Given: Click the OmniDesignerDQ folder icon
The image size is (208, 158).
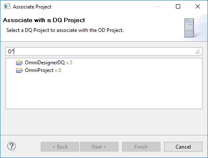Looking at the screenshot, I should pyautogui.click(x=19, y=63).
